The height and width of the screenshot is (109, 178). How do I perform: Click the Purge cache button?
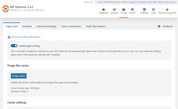click(x=19, y=76)
